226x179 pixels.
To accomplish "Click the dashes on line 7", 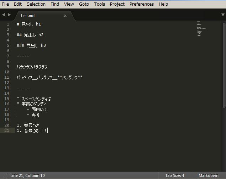I will tap(23, 56).
